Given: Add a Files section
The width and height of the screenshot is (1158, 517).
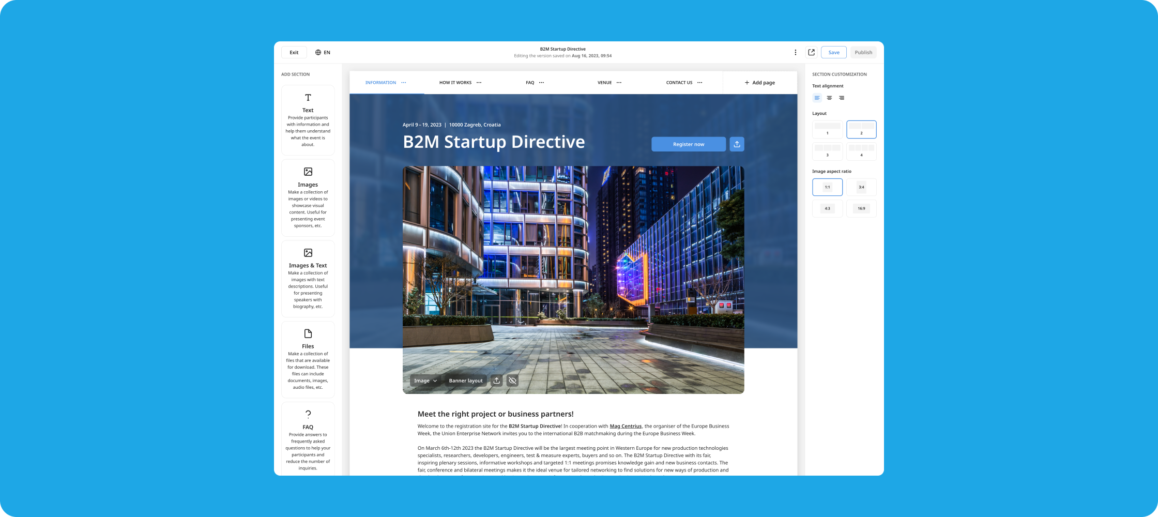Looking at the screenshot, I should 308,359.
